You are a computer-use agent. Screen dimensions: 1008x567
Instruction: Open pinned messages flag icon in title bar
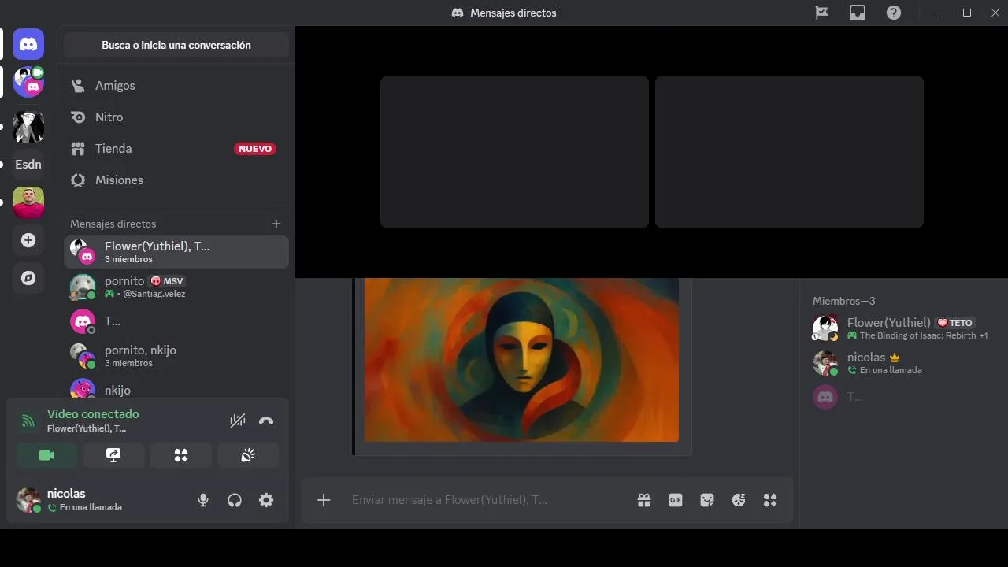821,13
